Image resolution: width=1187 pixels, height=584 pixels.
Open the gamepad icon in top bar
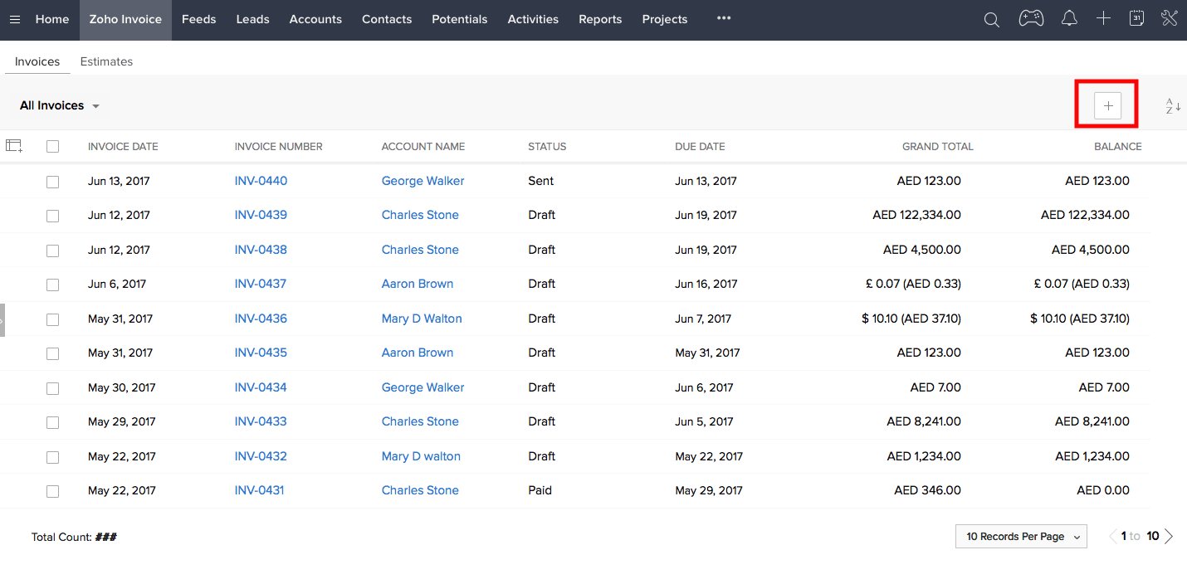tap(1031, 18)
